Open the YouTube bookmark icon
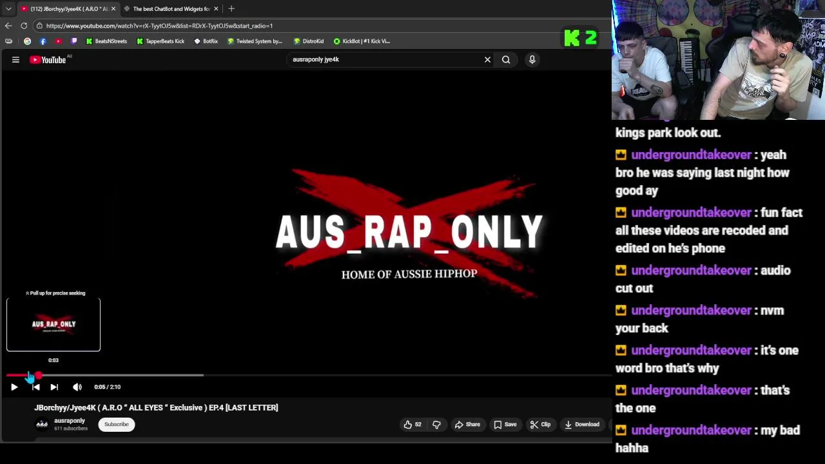This screenshot has width=825, height=464. (58, 41)
